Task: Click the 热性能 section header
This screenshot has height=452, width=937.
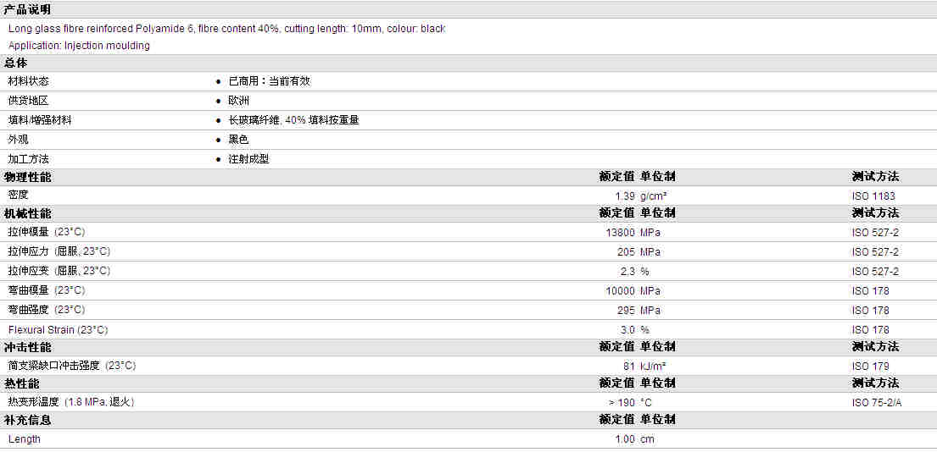Action: pos(21,383)
